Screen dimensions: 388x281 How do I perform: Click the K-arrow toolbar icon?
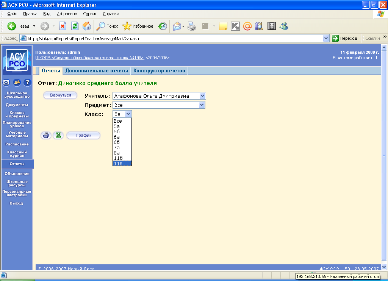coord(235,26)
